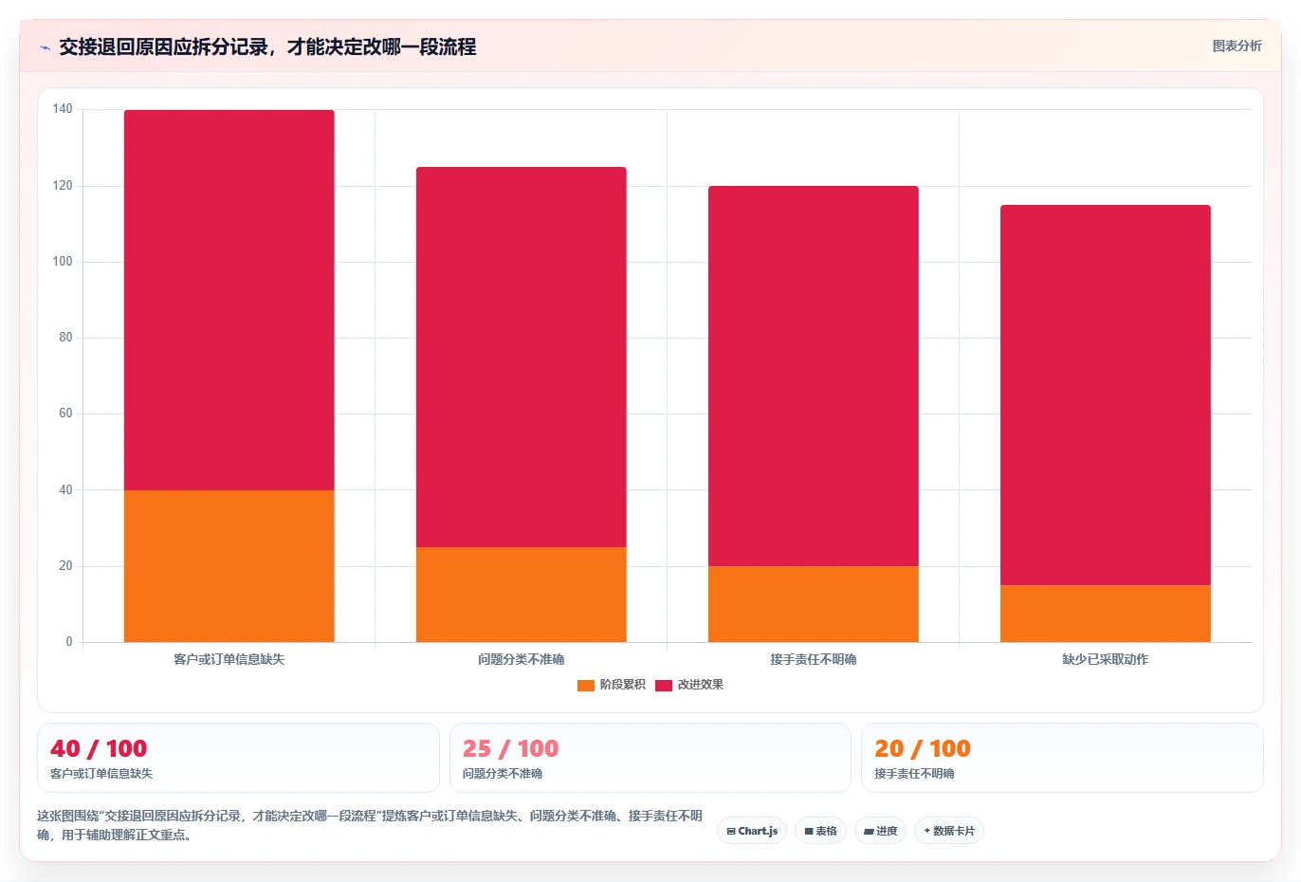Open the 40 / 100 data card
Screen dimensions: 1301x882
238,758
